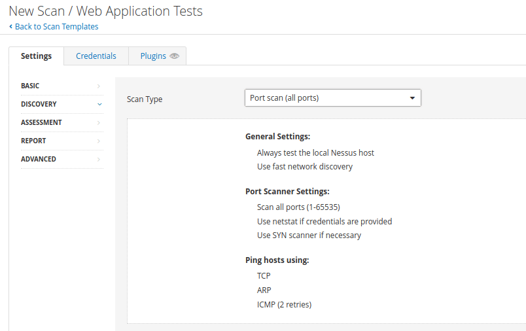Viewport: 526px width, 331px height.
Task: Select the DISCOVERY settings section
Action: point(62,104)
